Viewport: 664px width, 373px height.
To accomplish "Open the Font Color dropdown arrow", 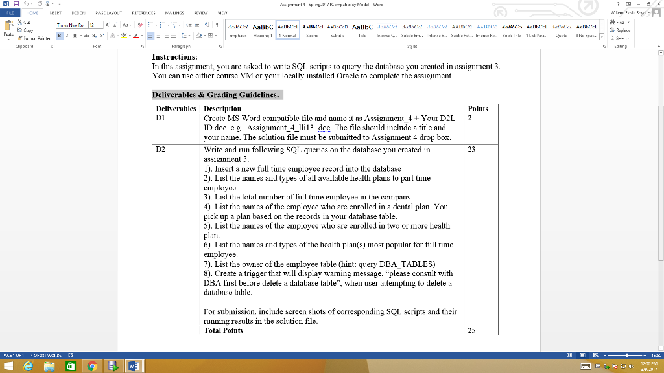I will click(141, 36).
